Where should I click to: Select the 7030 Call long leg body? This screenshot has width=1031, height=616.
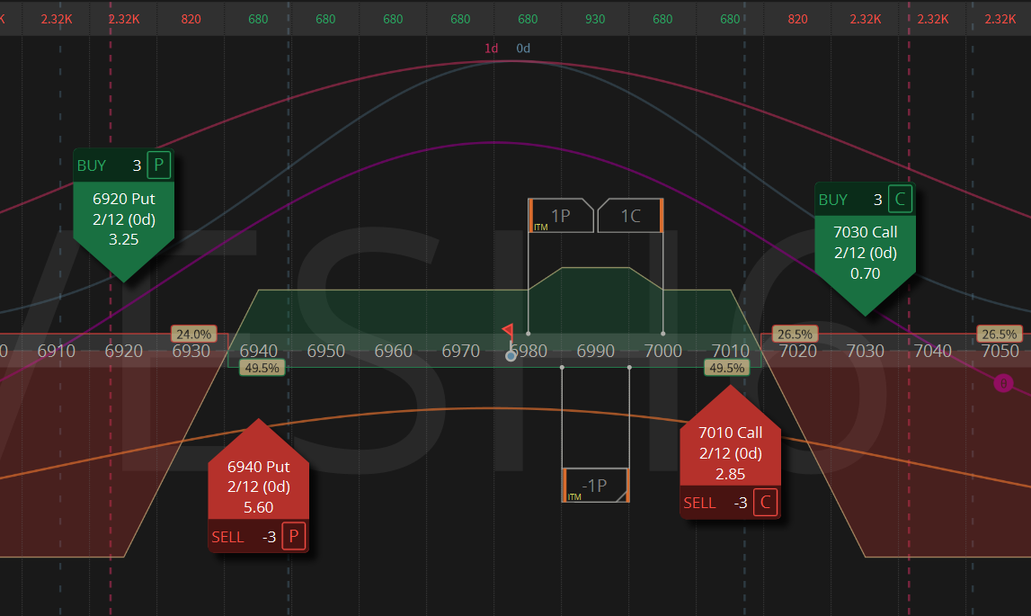(x=865, y=253)
